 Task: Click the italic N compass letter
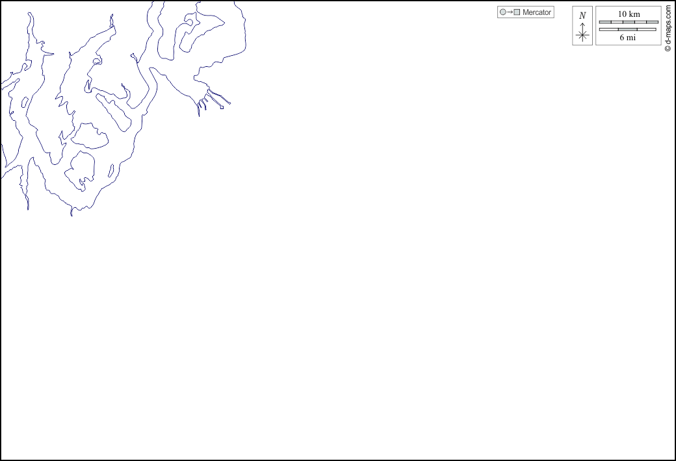pyautogui.click(x=582, y=16)
